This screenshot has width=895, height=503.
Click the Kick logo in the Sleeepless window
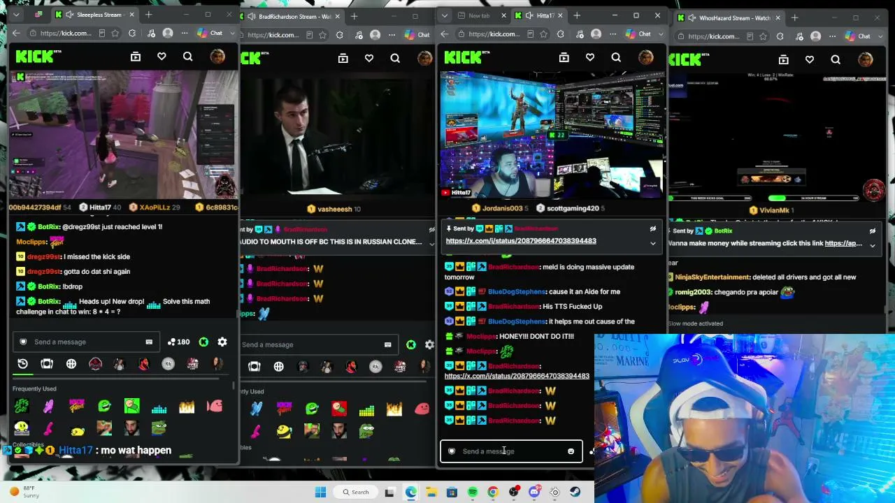pos(35,57)
